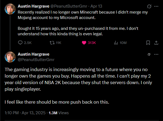
Task: Click the @PeanutButterGmr handle in first tweet
Action: coord(69,6)
